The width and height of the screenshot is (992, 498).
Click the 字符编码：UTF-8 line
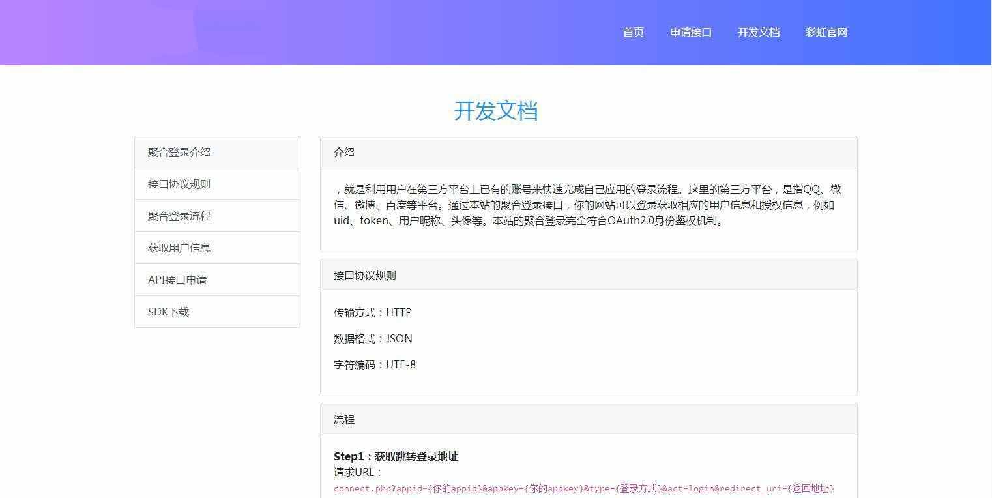coord(375,365)
